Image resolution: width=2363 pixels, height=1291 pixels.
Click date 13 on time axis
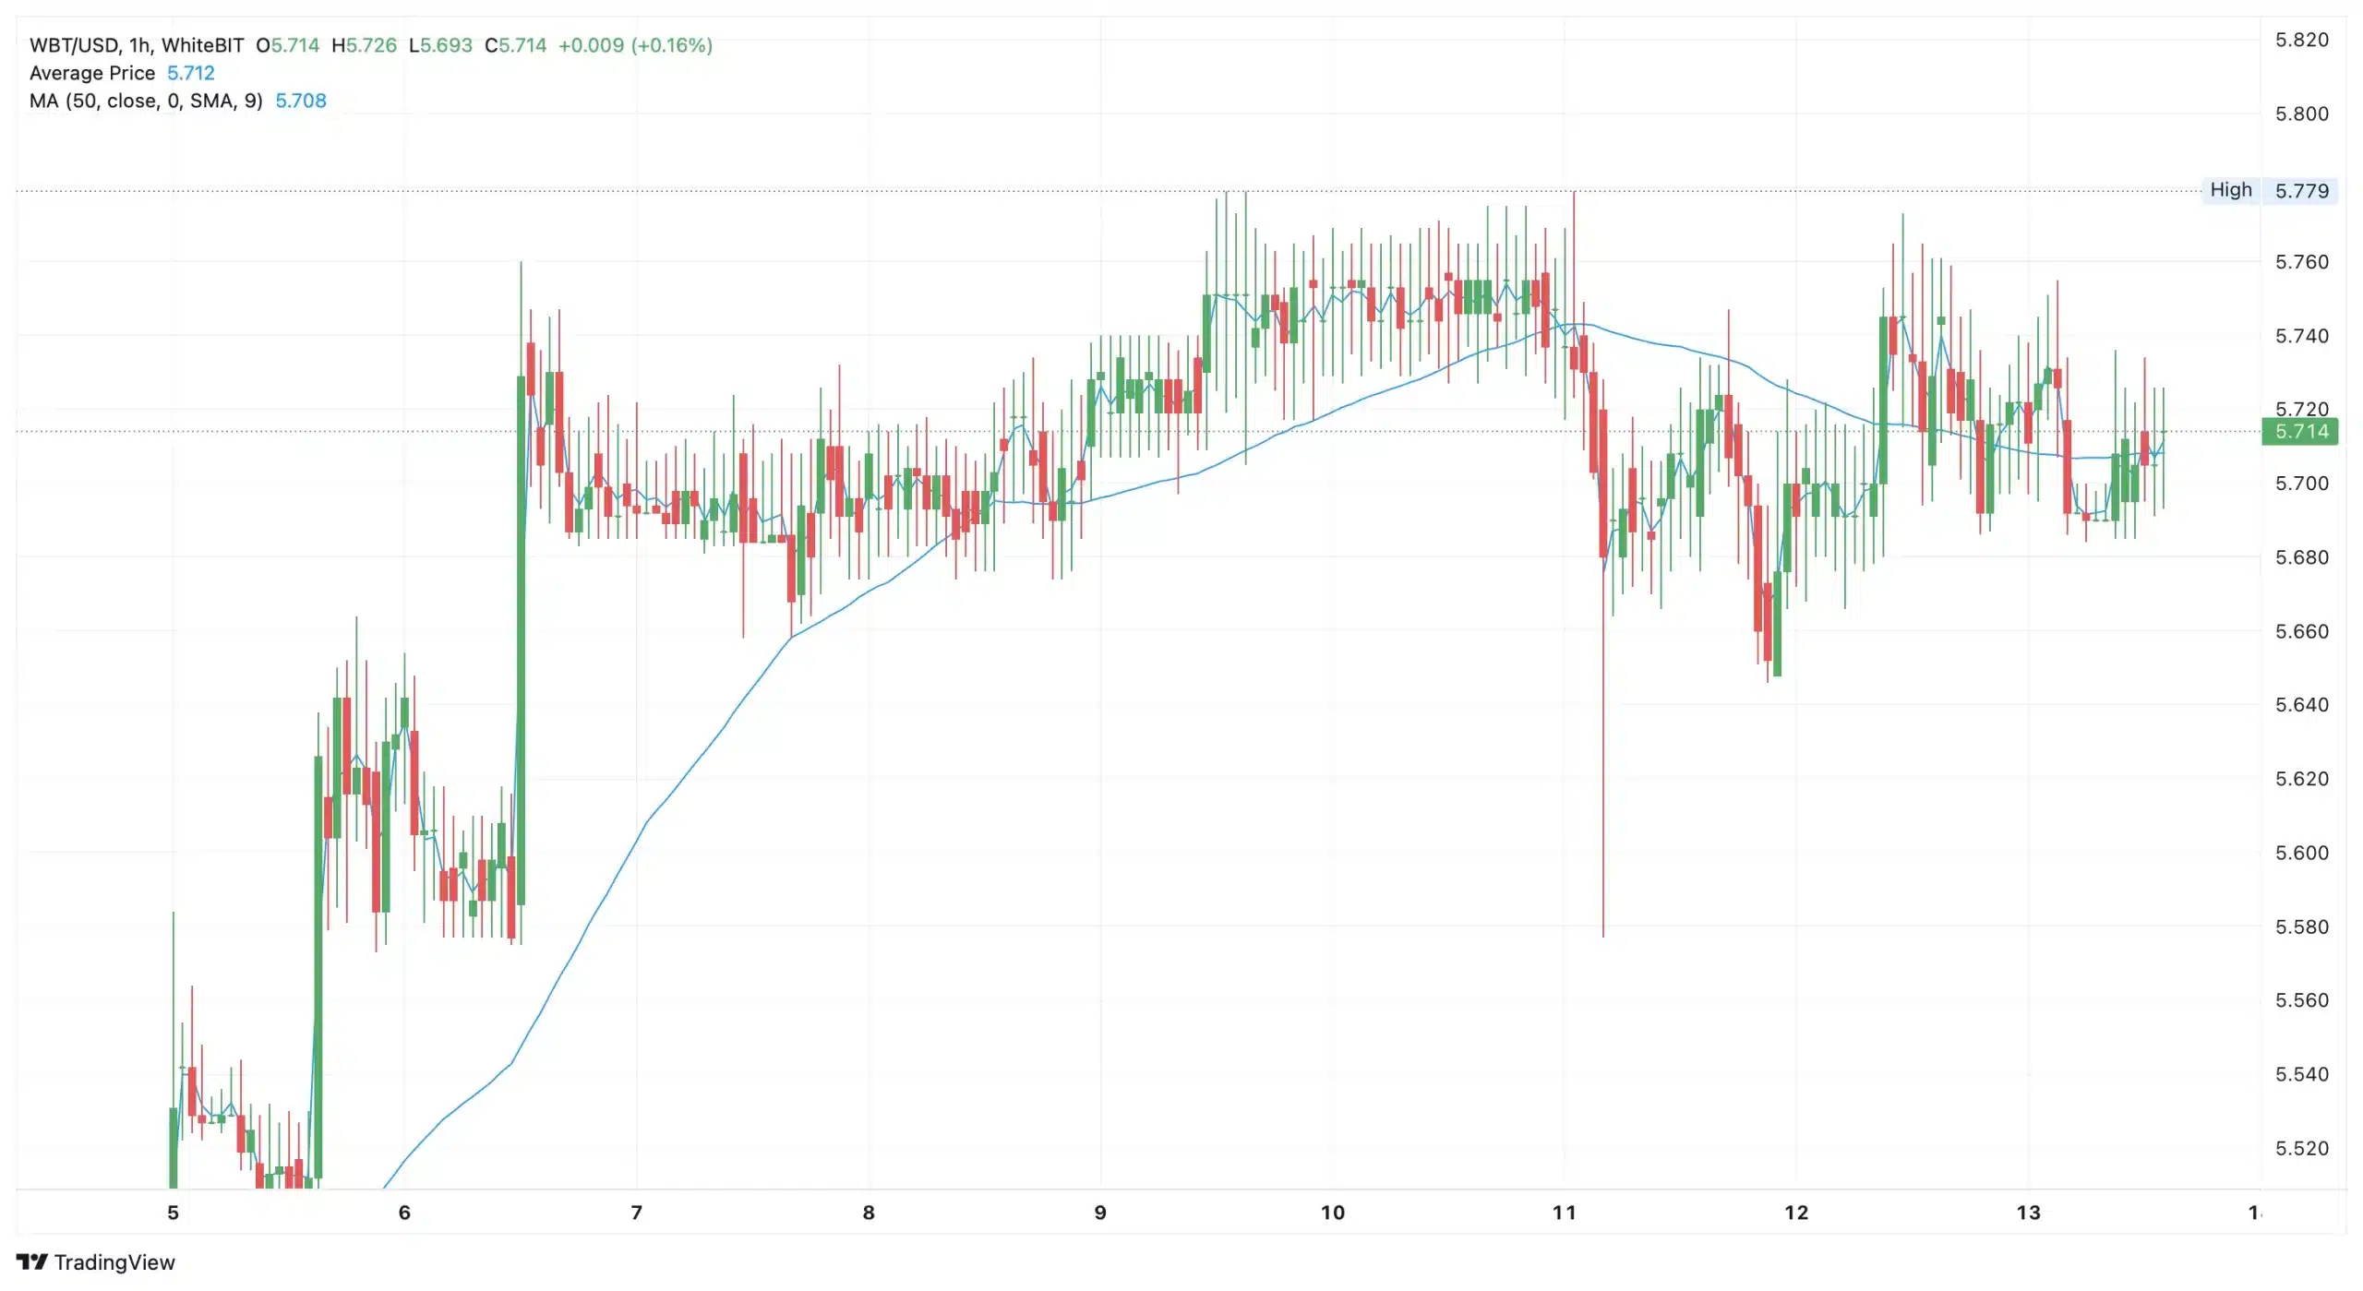[2028, 1213]
